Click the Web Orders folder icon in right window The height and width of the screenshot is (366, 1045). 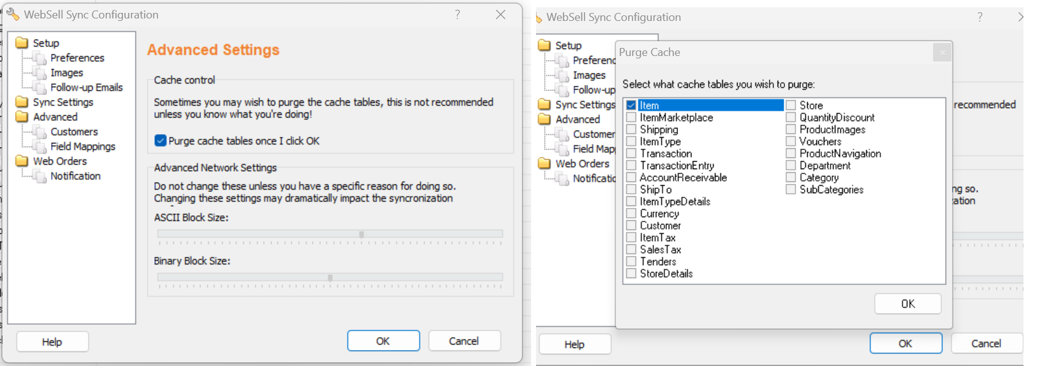click(545, 163)
